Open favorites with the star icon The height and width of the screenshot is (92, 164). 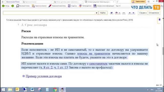tap(149, 2)
